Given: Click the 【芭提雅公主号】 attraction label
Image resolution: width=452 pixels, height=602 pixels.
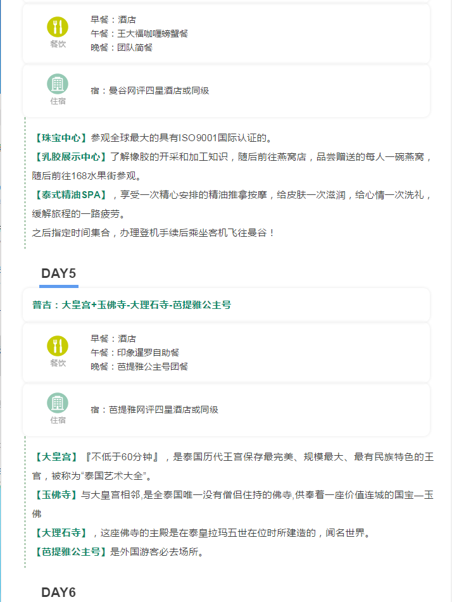Looking at the screenshot, I should (70, 551).
